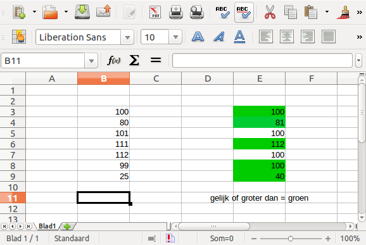Go to the previous sheet tab arrow
366x245 pixels.
pos(13,226)
